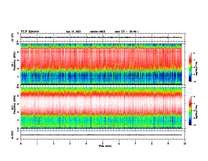
Task: Click the upper color bar's log(PSD) units label
Action: click(197, 69)
